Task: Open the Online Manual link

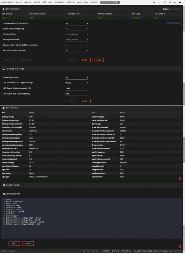Action: (x=175, y=23)
